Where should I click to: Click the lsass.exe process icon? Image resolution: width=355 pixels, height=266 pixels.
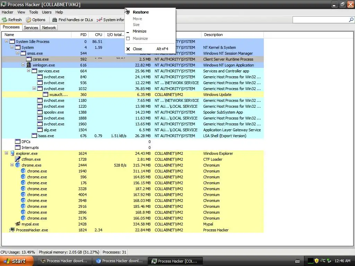click(34, 135)
